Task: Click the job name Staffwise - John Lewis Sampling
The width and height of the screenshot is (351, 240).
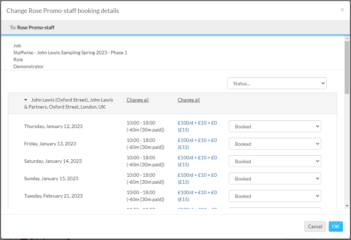Action: coord(70,53)
